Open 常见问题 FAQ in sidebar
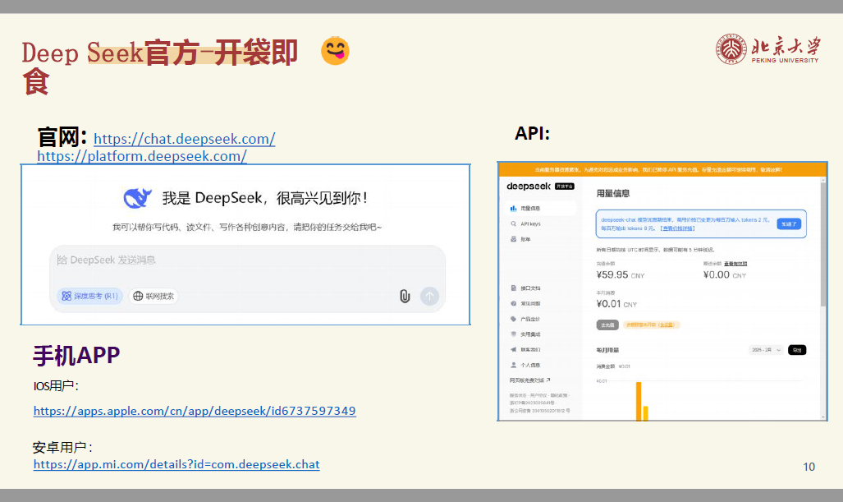 click(x=526, y=303)
